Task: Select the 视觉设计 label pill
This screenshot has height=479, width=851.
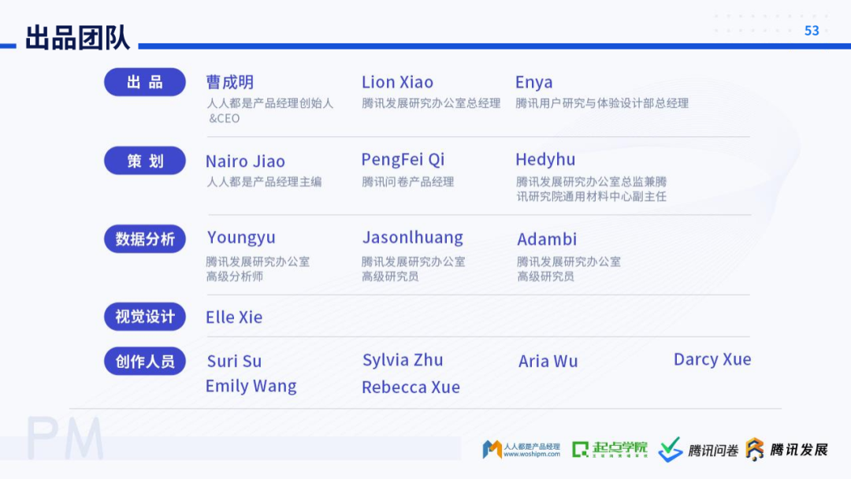Action: coord(145,317)
